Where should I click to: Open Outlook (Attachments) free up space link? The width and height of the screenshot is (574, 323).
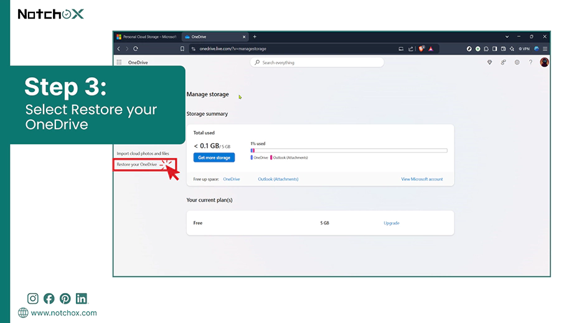pos(278,179)
